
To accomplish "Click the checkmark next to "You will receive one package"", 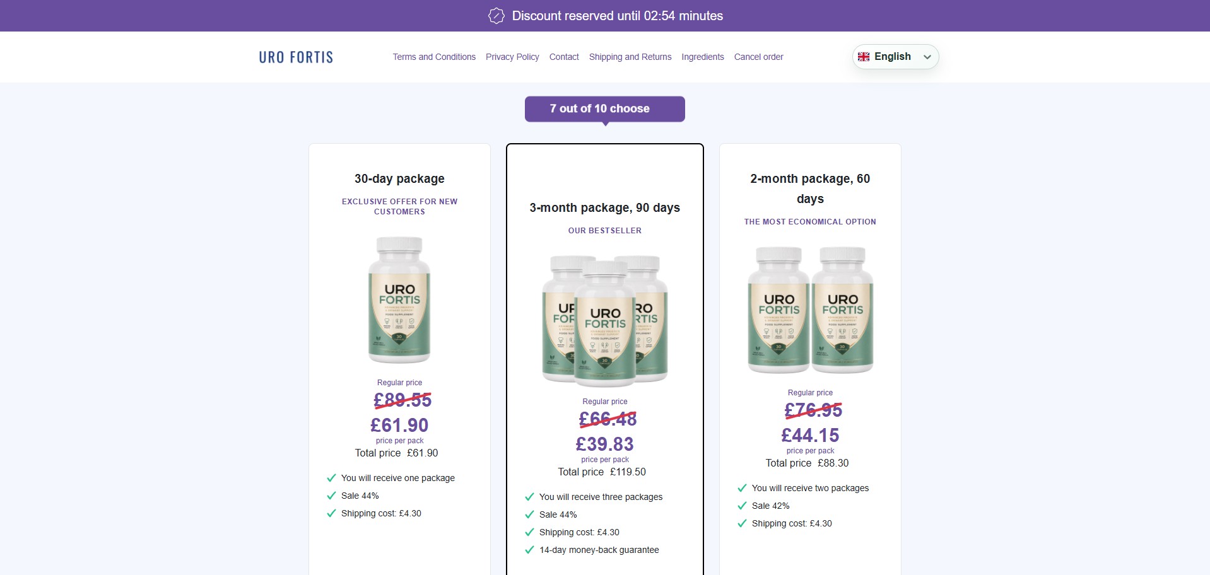I will (x=331, y=478).
